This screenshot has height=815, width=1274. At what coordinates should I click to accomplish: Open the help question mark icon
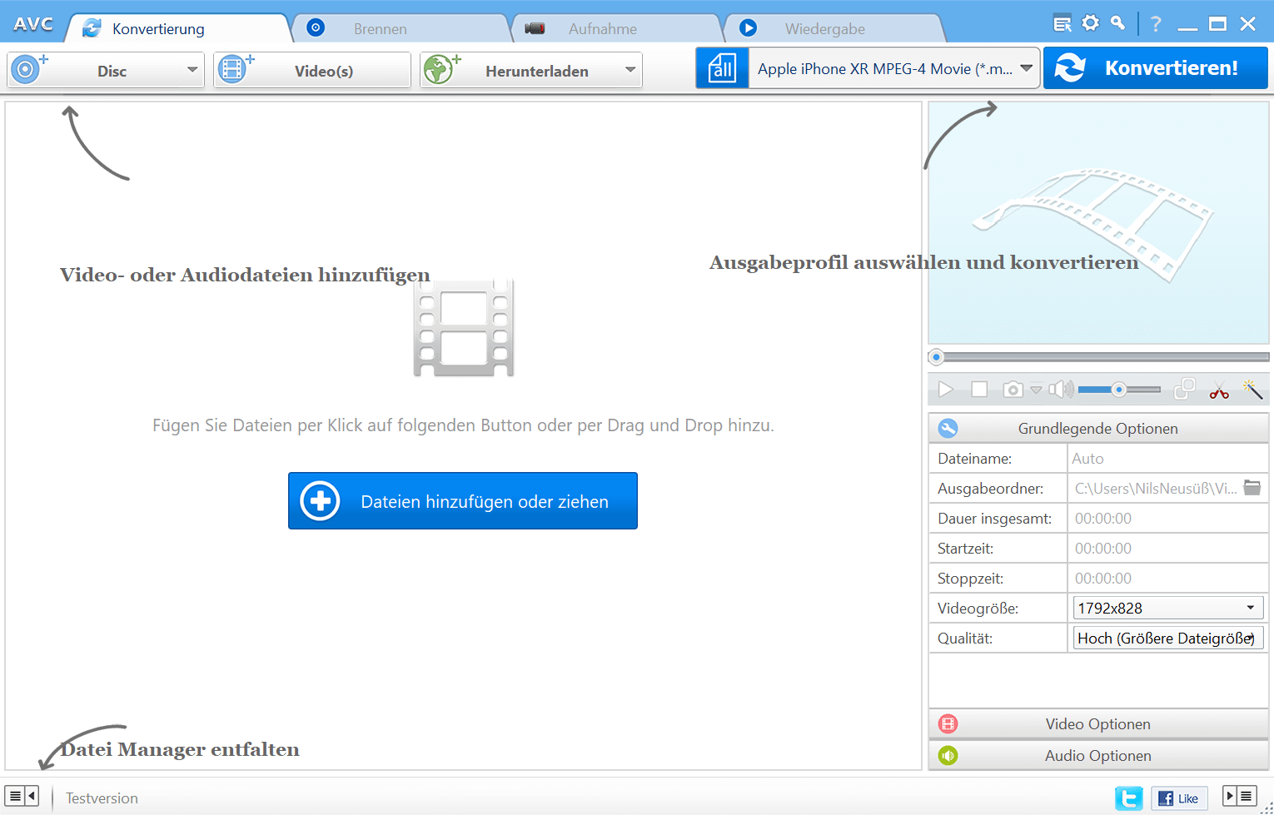1156,23
